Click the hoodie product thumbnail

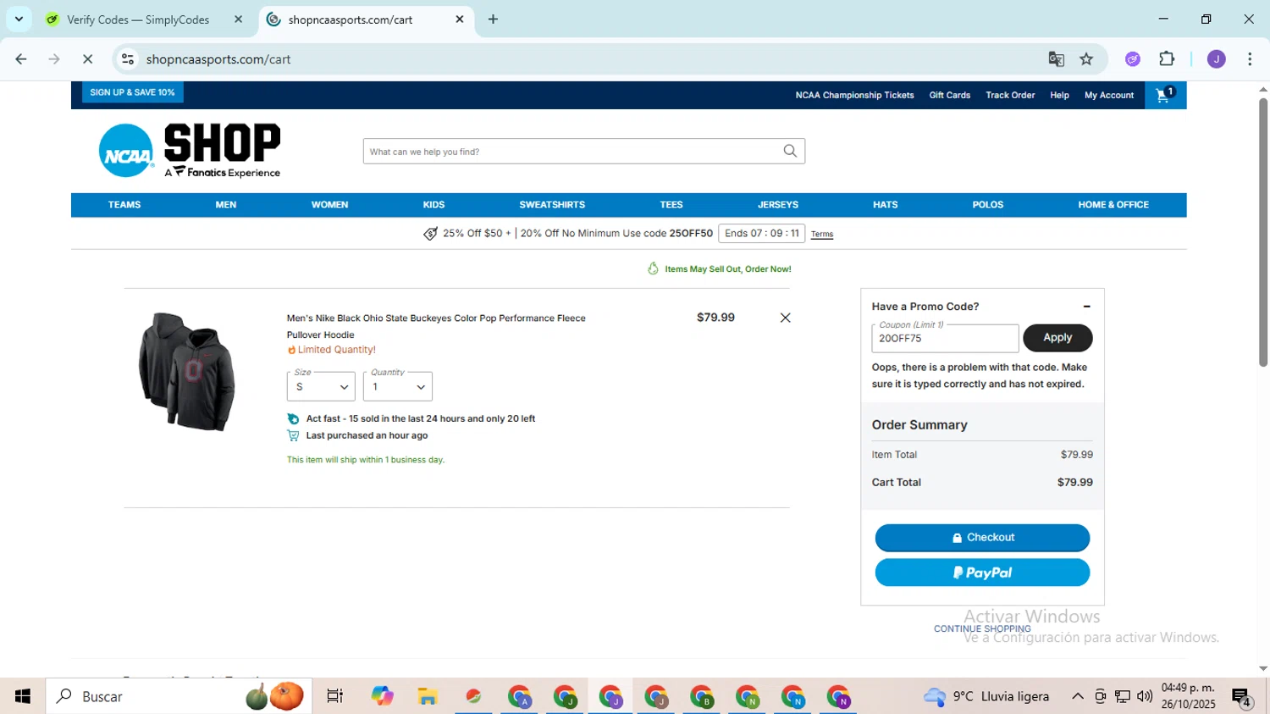[187, 371]
